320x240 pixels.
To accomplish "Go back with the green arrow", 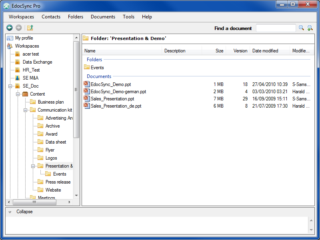I will [9, 28].
